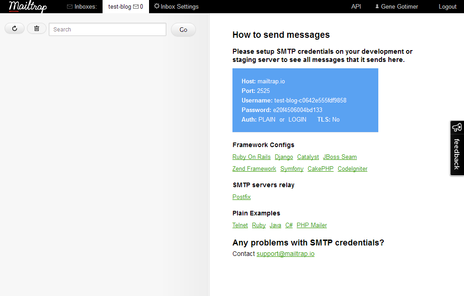
Task: Select the test-blog inbox tab
Action: 126,6
